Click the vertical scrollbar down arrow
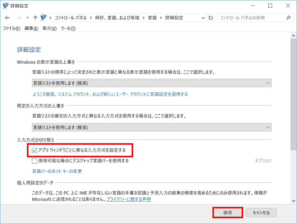 (293, 201)
